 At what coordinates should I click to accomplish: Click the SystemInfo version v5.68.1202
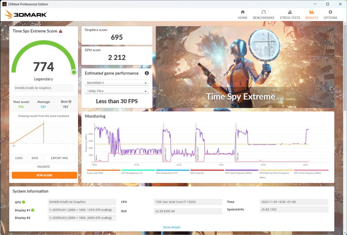[294, 209]
